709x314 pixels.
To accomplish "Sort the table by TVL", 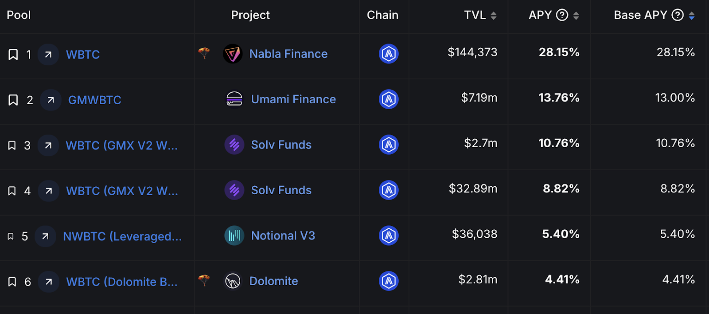I will pos(493,16).
